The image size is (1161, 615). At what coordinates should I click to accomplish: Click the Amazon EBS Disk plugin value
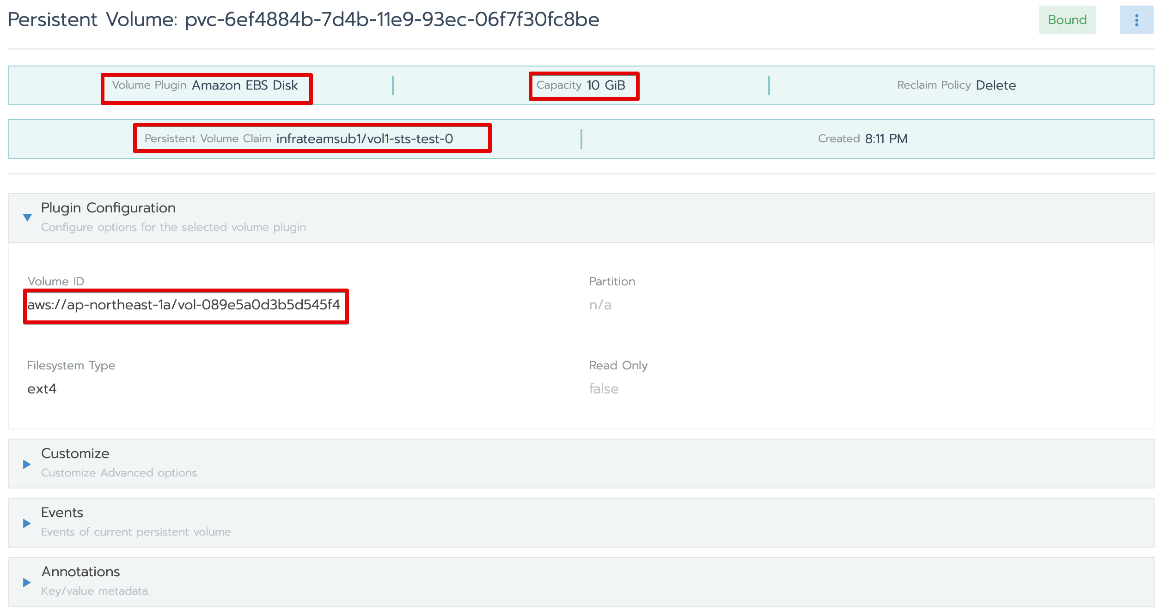tap(244, 85)
